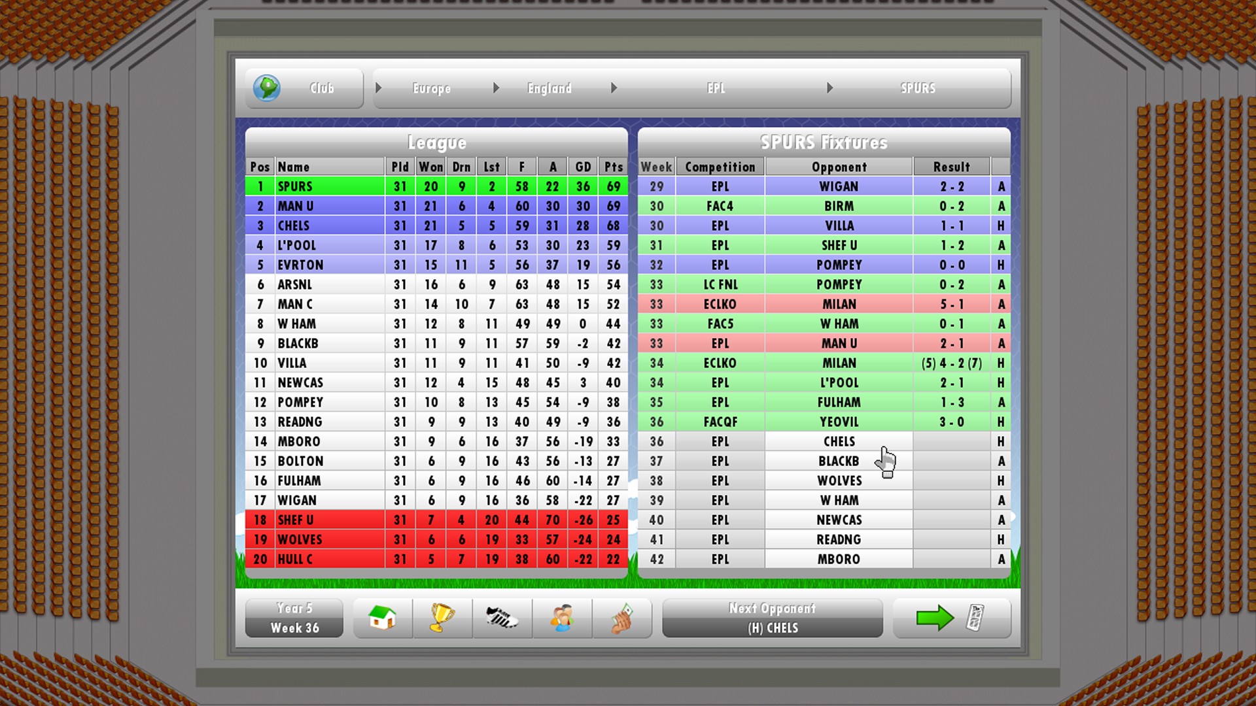Open the football boot icon
The height and width of the screenshot is (706, 1256).
[502, 618]
